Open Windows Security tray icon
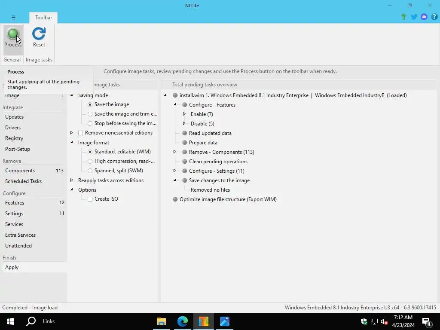The height and width of the screenshot is (330, 440). [x=364, y=321]
